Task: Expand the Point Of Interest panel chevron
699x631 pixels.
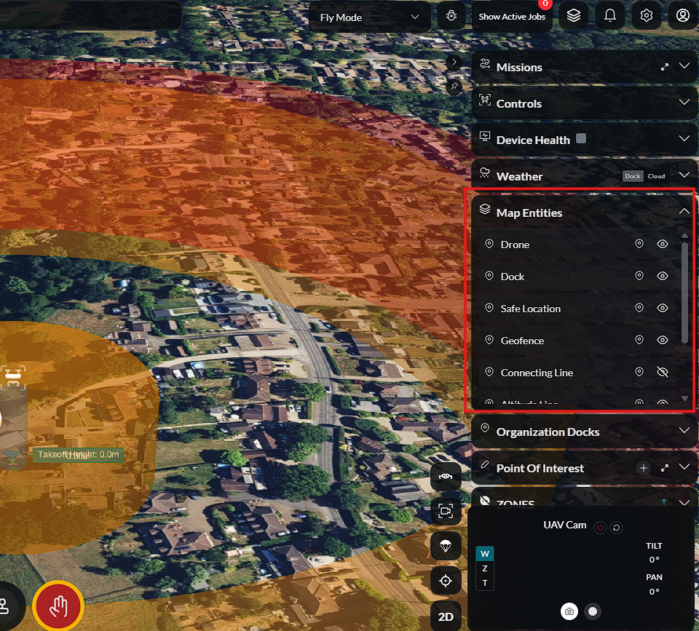Action: pyautogui.click(x=684, y=467)
